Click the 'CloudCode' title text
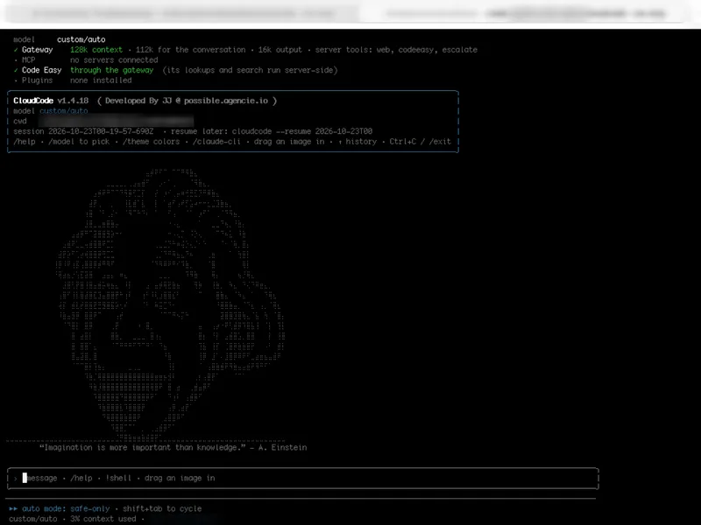Viewport: 701px width, 525px height. (33, 101)
